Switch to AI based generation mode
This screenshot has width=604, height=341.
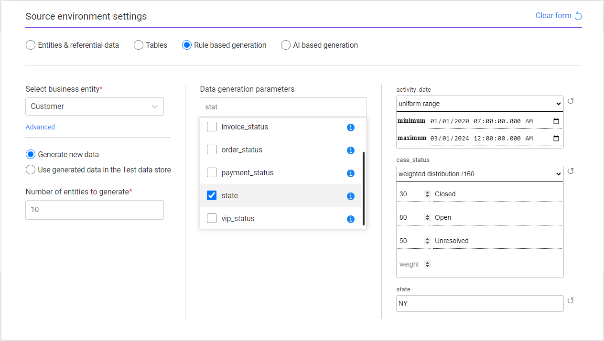click(x=286, y=45)
